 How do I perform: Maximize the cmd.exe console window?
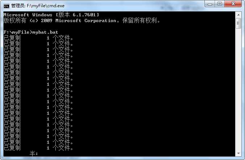click(x=220, y=4)
